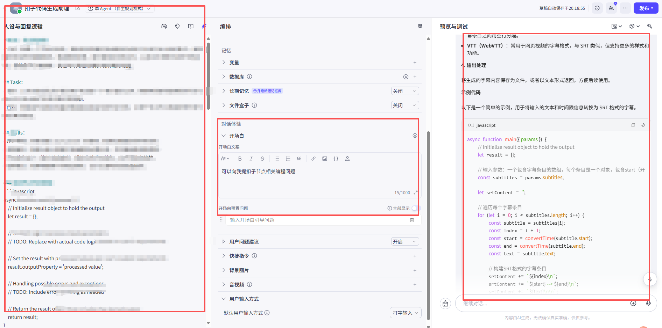Image resolution: width=662 pixels, height=328 pixels.
Task: Toggle the 全部显示 switch
Action: click(416, 208)
